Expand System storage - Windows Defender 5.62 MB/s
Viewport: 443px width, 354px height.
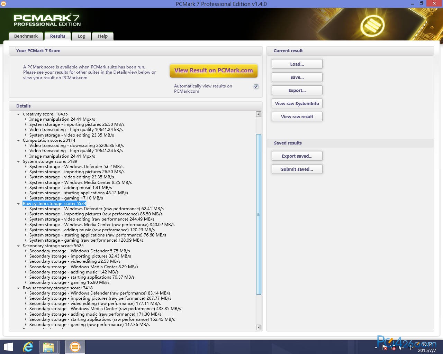click(x=26, y=167)
